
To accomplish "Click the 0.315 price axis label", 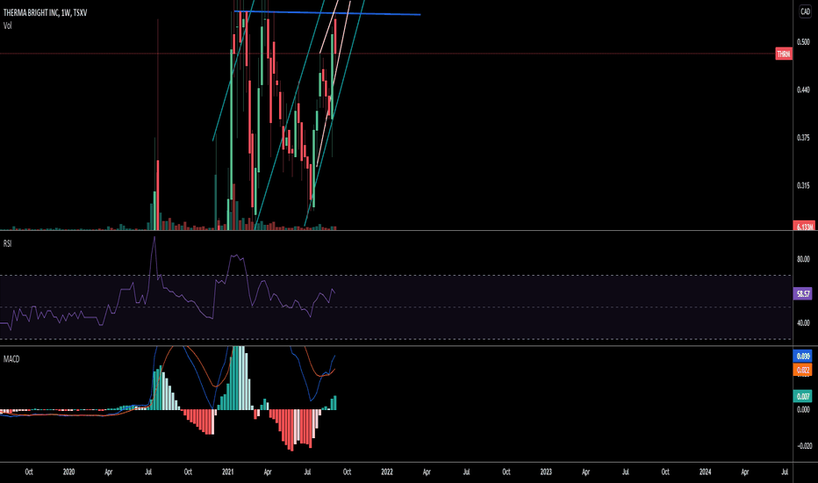I will [803, 185].
